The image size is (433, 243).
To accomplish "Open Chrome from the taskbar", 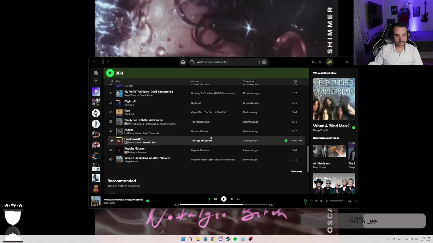I will (x=213, y=239).
